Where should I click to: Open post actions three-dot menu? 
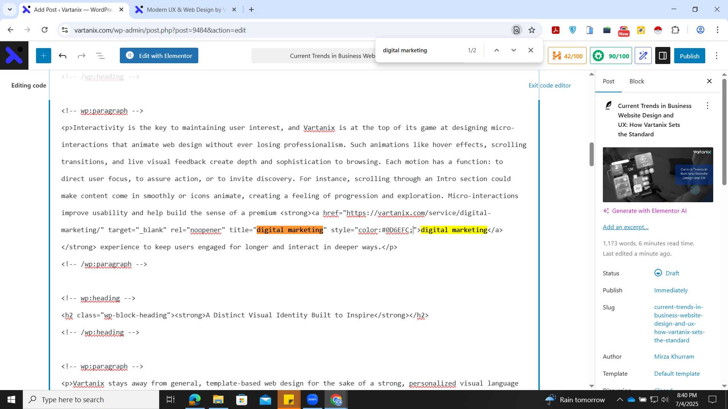coord(707,106)
